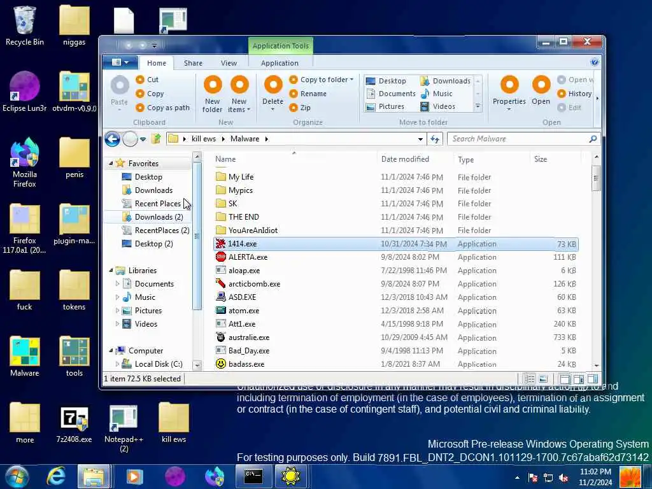Move to Desktop in Move to folder gallery
Image resolution: width=652 pixels, height=489 pixels.
[386, 81]
